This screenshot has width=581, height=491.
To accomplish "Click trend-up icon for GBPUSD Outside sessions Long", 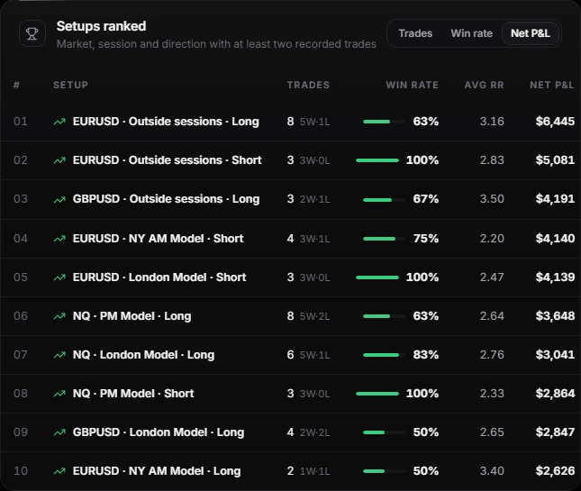I will (x=59, y=199).
